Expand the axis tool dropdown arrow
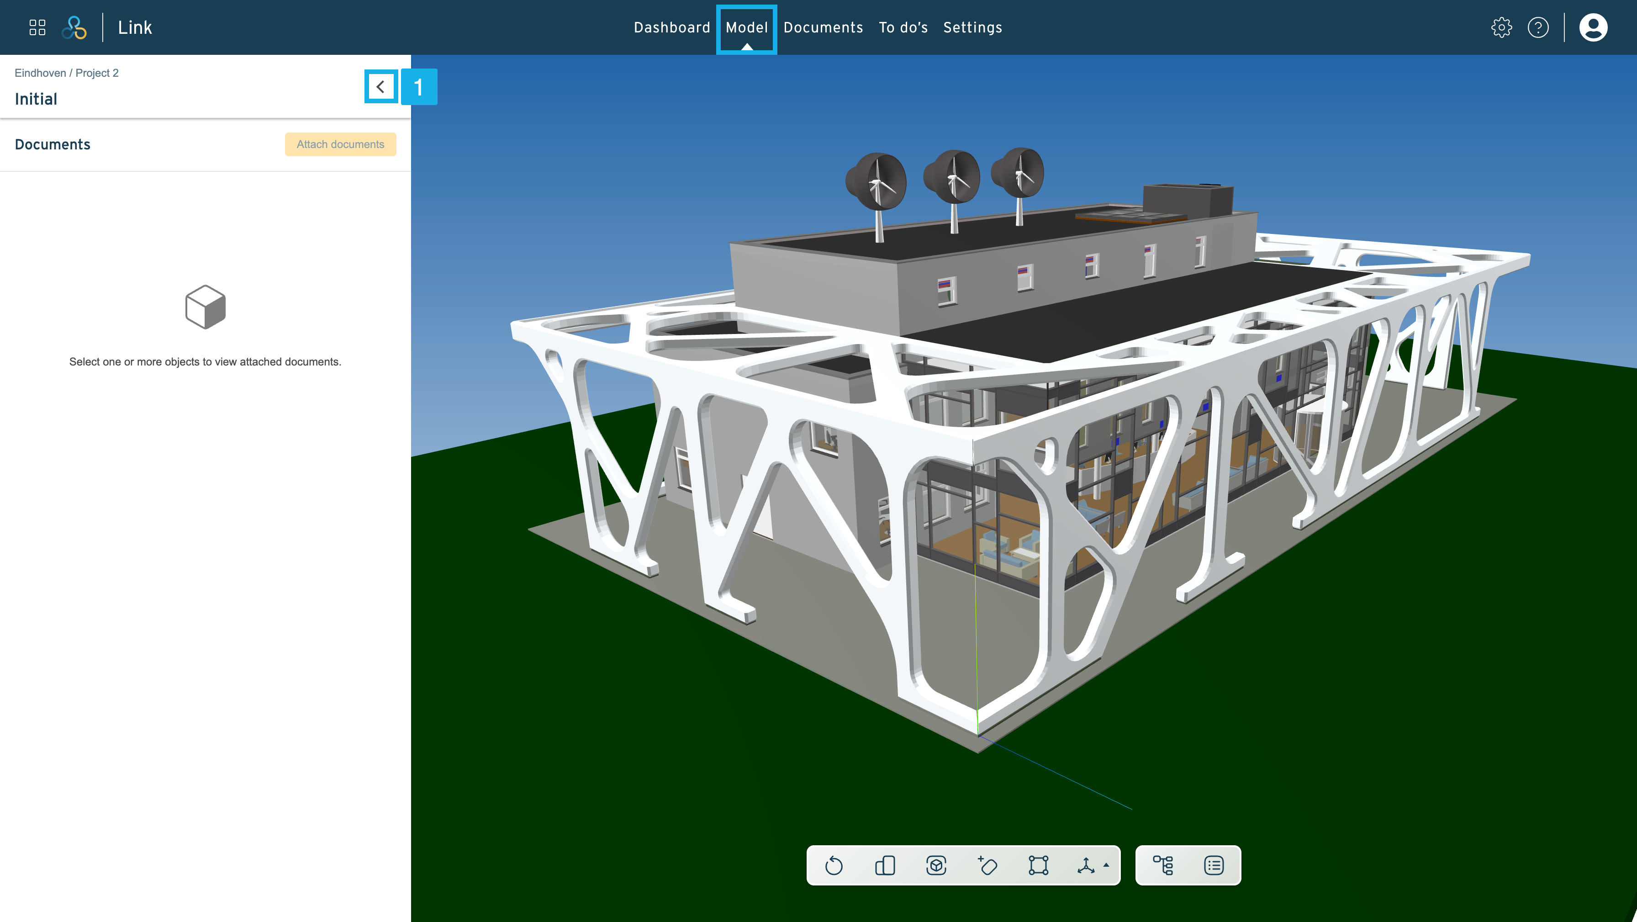Image resolution: width=1637 pixels, height=922 pixels. point(1106,865)
